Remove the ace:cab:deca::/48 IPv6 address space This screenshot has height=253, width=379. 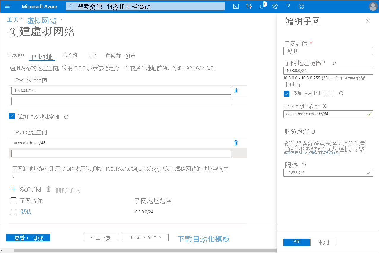(x=236, y=143)
